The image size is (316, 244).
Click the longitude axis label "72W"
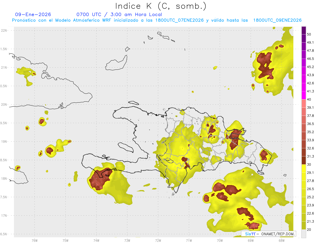pyautogui.click(x=158, y=240)
